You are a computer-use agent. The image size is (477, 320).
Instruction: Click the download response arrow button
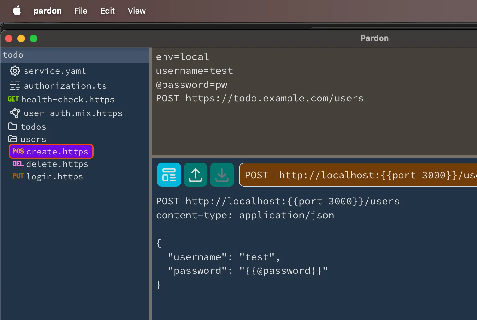[x=222, y=175]
